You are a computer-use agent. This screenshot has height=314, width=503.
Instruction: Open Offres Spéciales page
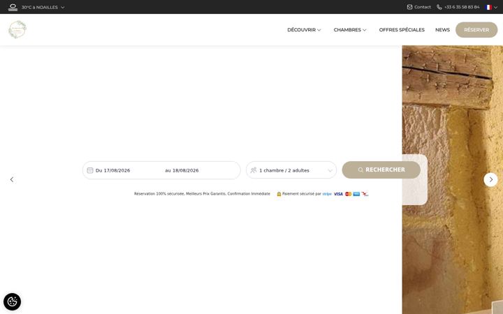402,30
